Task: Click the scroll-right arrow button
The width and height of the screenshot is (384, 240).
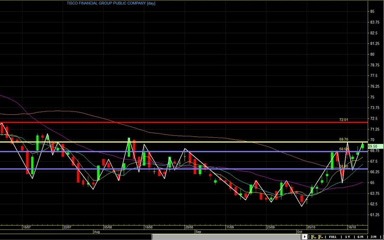Action: point(304,237)
